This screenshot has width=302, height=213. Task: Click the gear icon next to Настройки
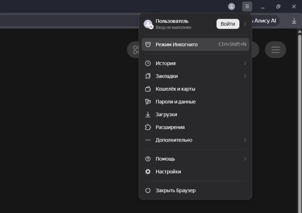(148, 172)
